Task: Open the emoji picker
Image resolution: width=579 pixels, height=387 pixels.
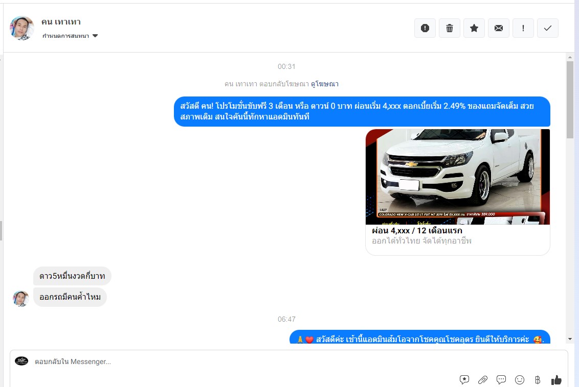Action: pos(520,379)
